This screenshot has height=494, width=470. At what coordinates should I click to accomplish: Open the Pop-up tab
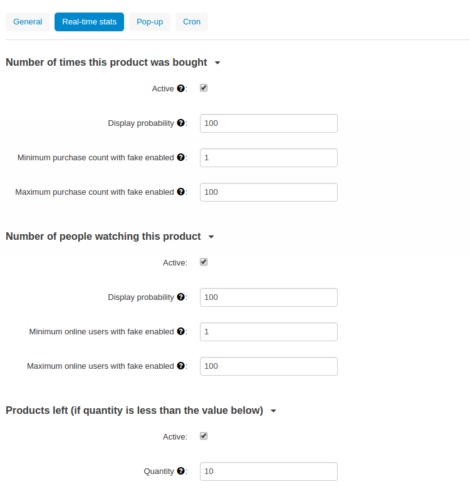click(x=150, y=22)
